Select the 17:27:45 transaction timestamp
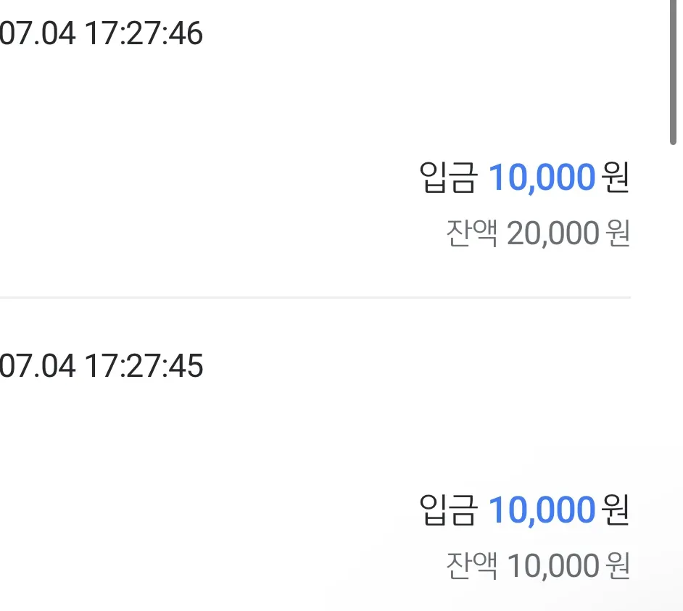The image size is (683, 611). pos(101,365)
